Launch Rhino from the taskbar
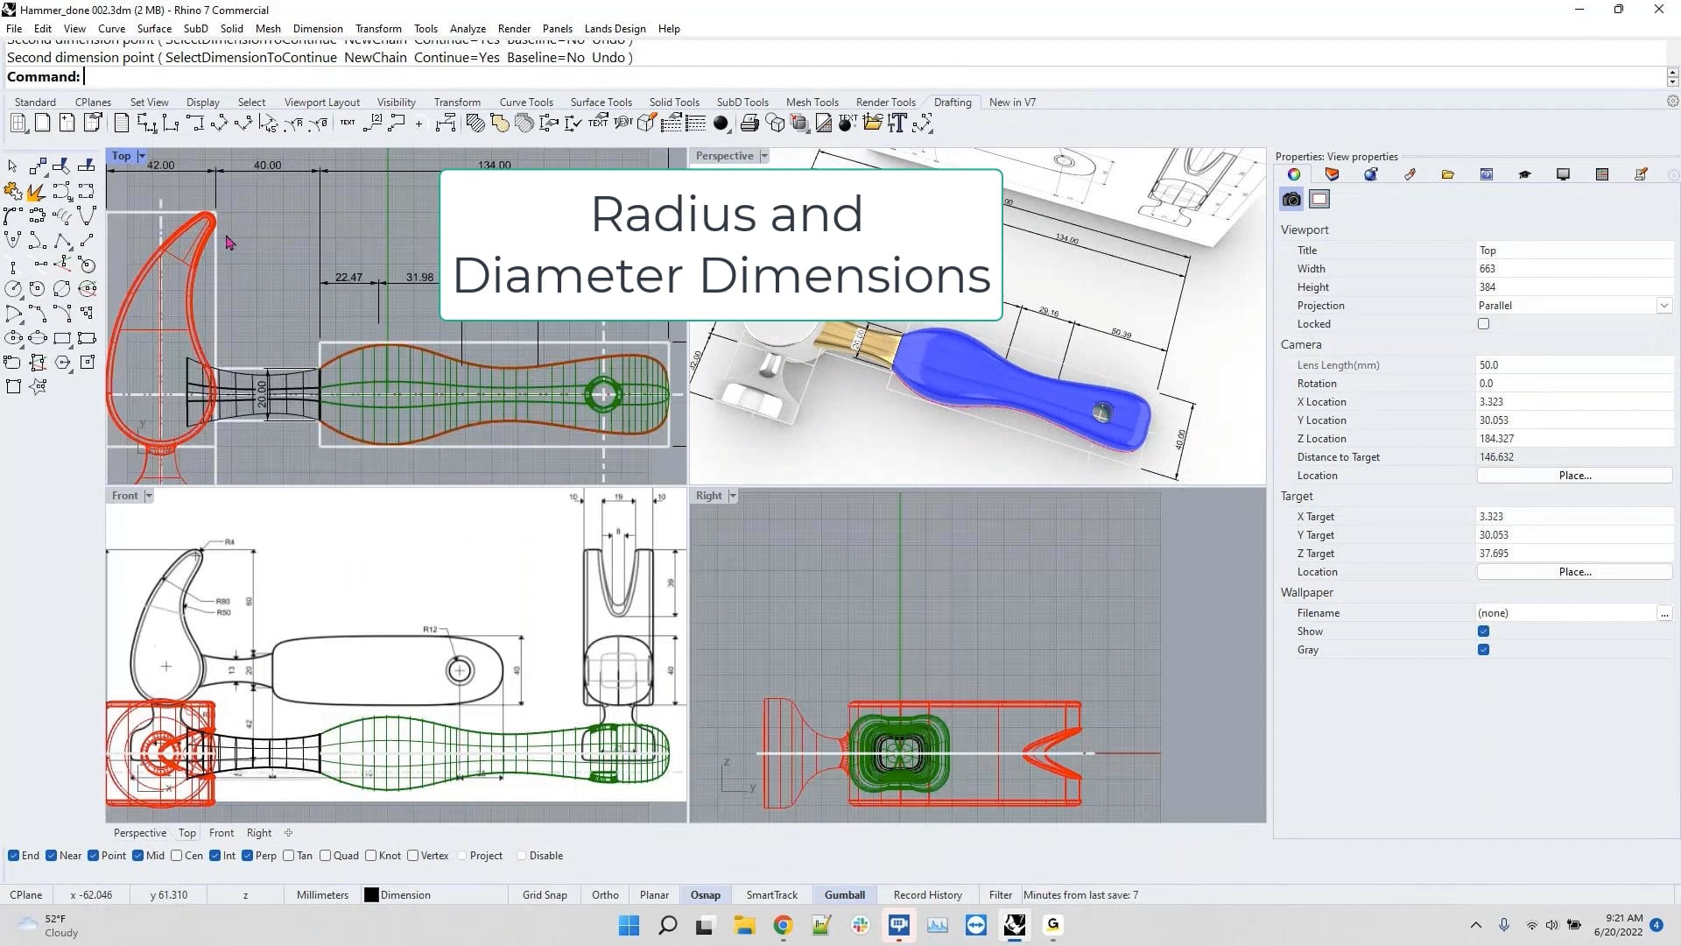 point(1015,925)
